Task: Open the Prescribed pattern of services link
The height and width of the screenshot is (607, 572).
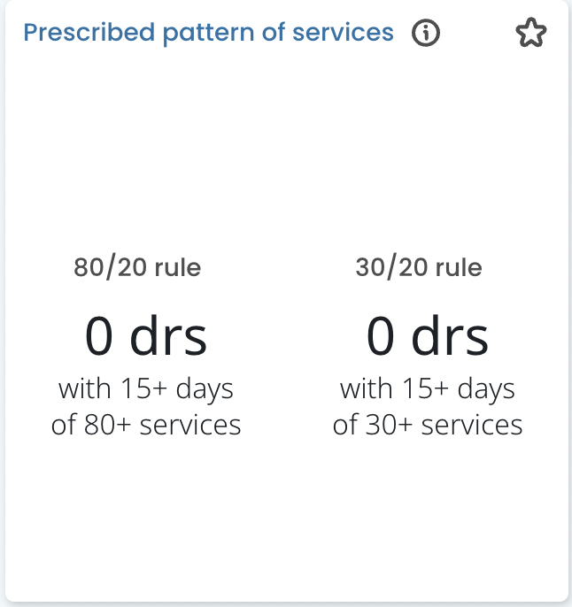Action: point(208,33)
